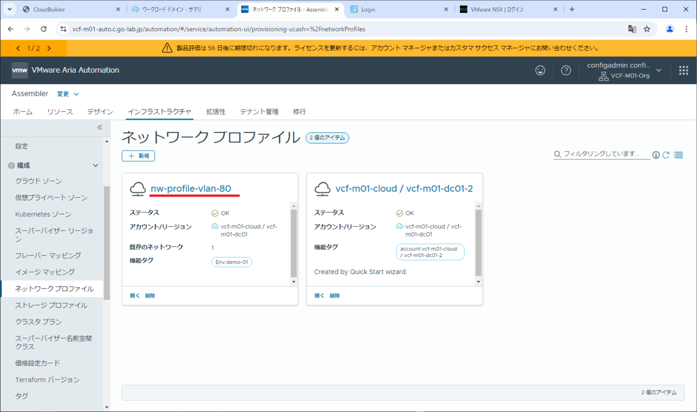Switch to テナント管理 tab

coord(259,112)
